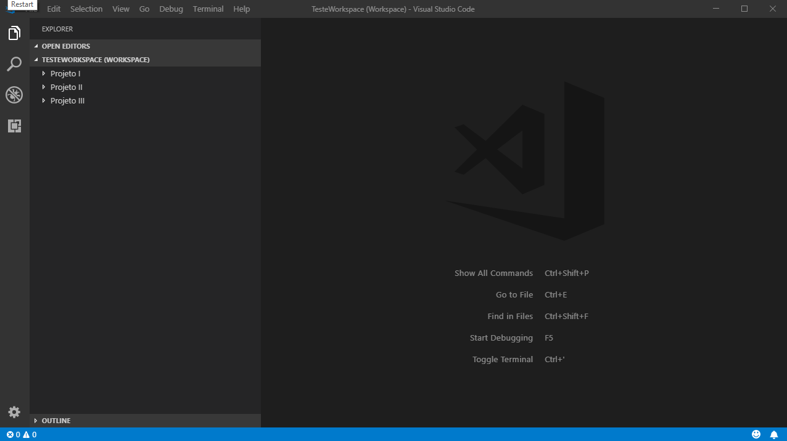Screen dimensions: 787x441
Task: Open the View menu
Action: pos(121,9)
